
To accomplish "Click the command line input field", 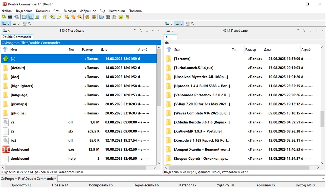I will click(x=189, y=179).
